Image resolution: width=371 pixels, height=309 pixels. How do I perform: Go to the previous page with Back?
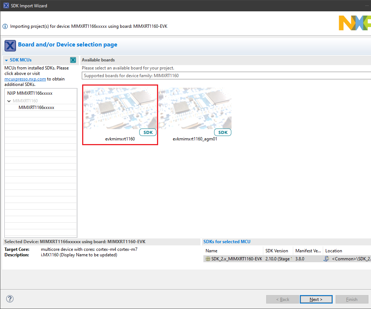pyautogui.click(x=283, y=299)
